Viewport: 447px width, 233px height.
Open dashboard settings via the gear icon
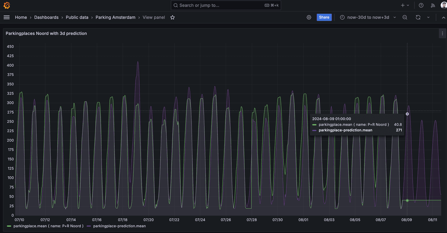309,17
